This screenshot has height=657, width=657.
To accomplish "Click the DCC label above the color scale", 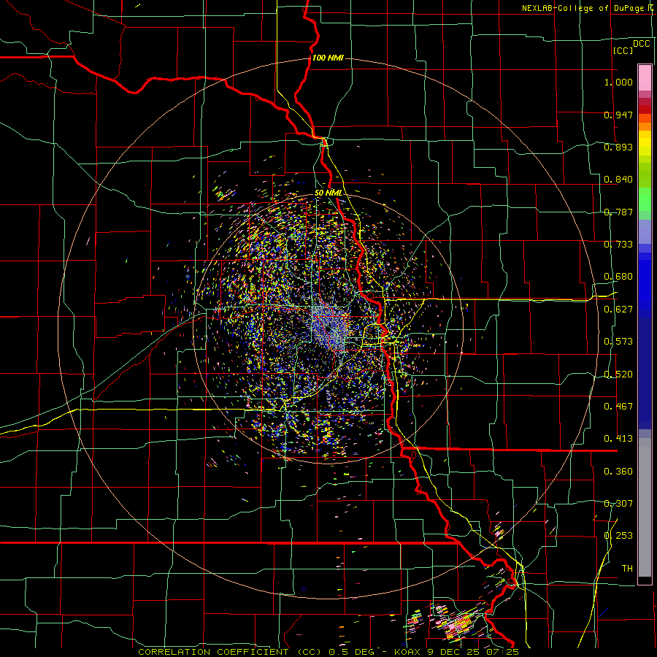I will pyautogui.click(x=641, y=44).
